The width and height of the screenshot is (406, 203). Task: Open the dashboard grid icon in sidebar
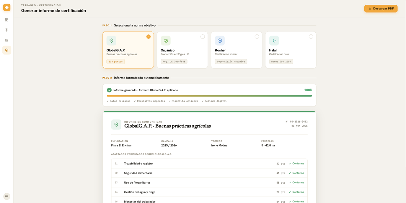(7, 20)
